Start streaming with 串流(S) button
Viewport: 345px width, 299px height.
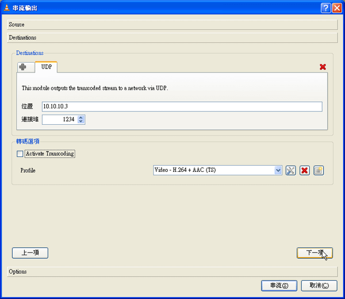(279, 286)
